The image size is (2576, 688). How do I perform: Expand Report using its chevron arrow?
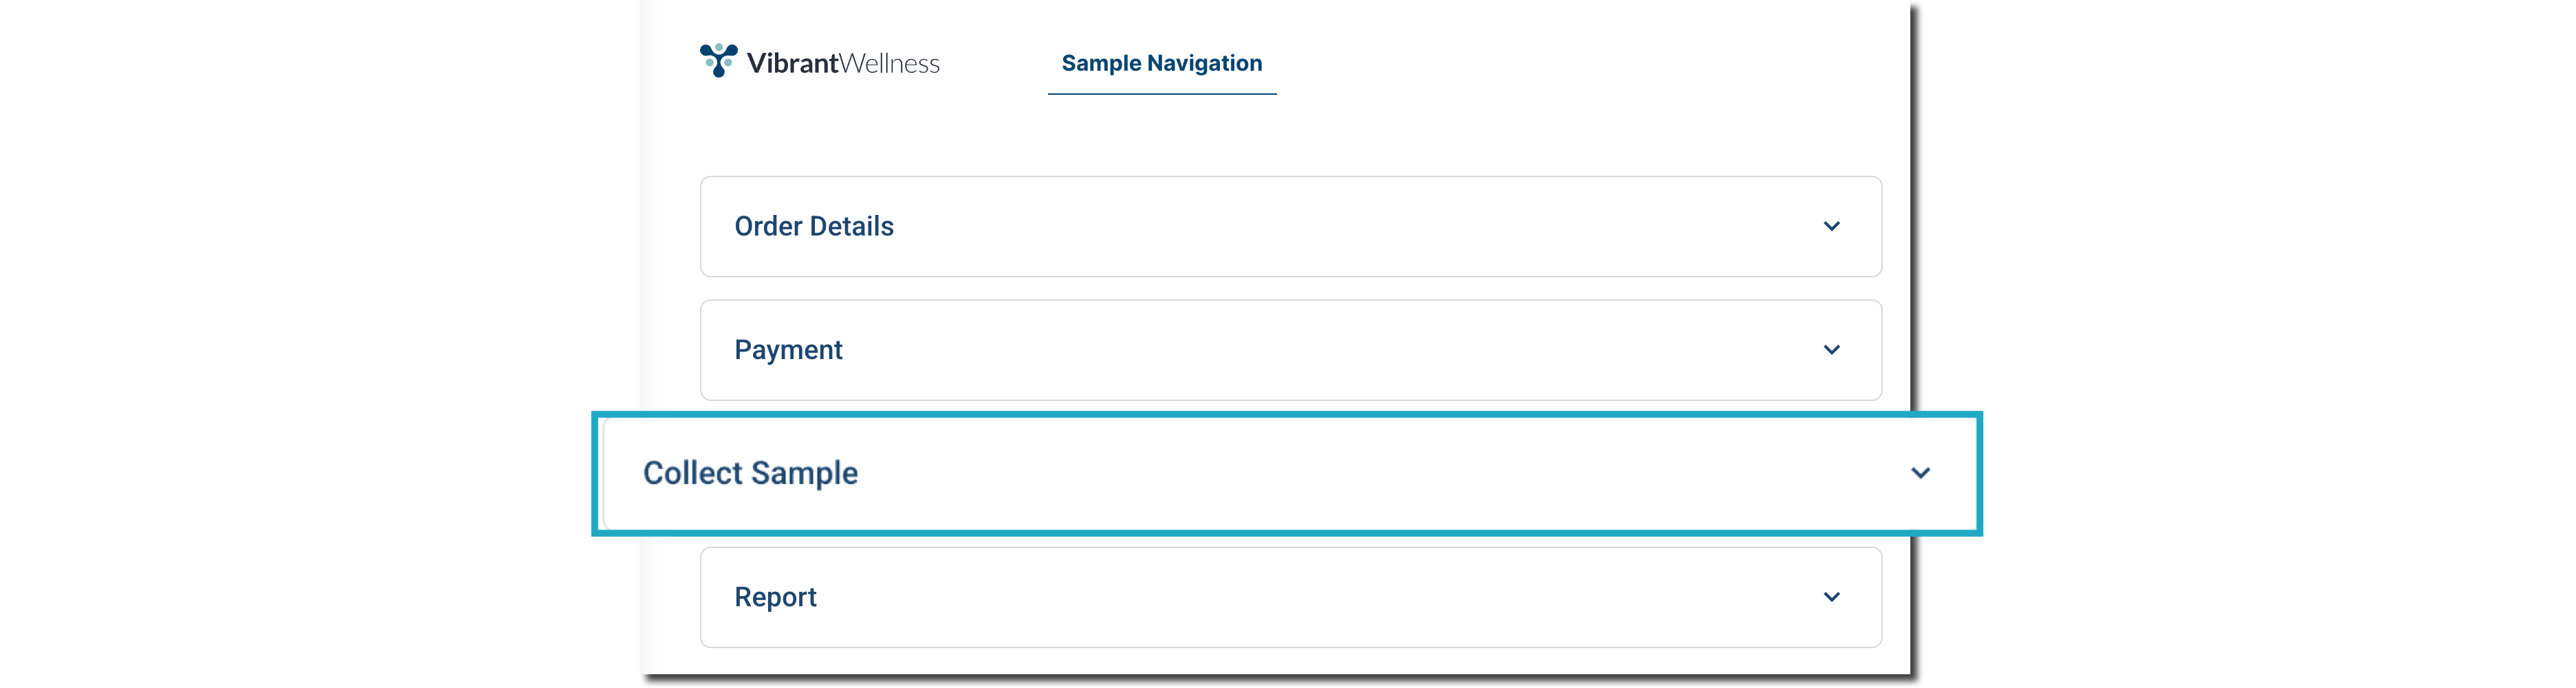pos(1831,597)
